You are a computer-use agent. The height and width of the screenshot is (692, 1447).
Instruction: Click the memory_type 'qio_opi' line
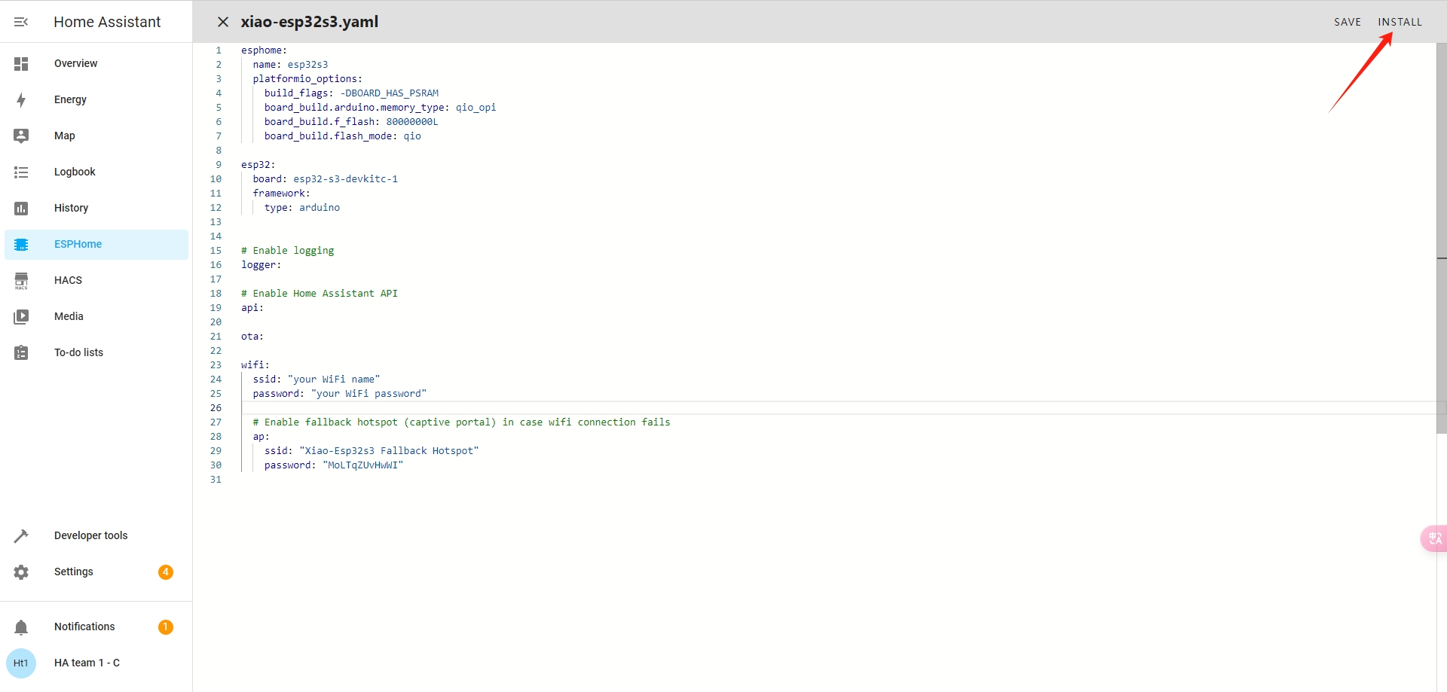tap(380, 108)
